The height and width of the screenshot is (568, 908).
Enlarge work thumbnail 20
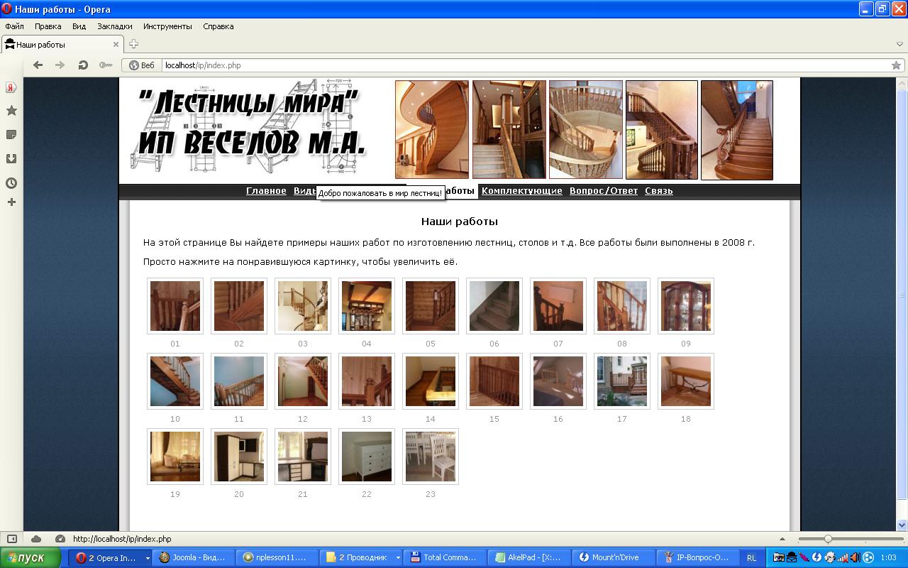click(239, 457)
